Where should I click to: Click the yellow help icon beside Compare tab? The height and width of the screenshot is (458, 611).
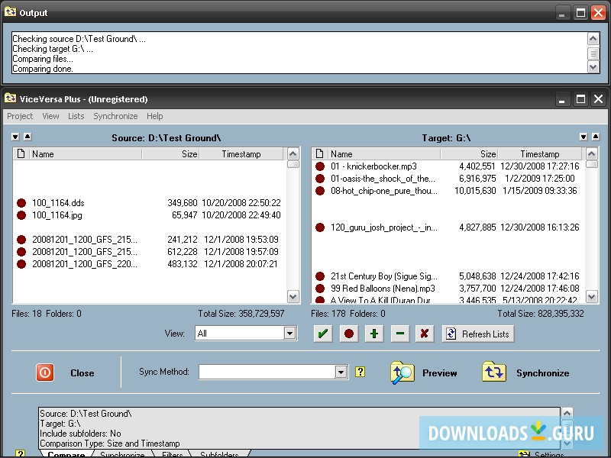coord(21,454)
